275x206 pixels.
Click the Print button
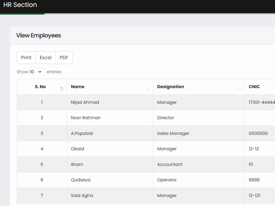tap(26, 57)
